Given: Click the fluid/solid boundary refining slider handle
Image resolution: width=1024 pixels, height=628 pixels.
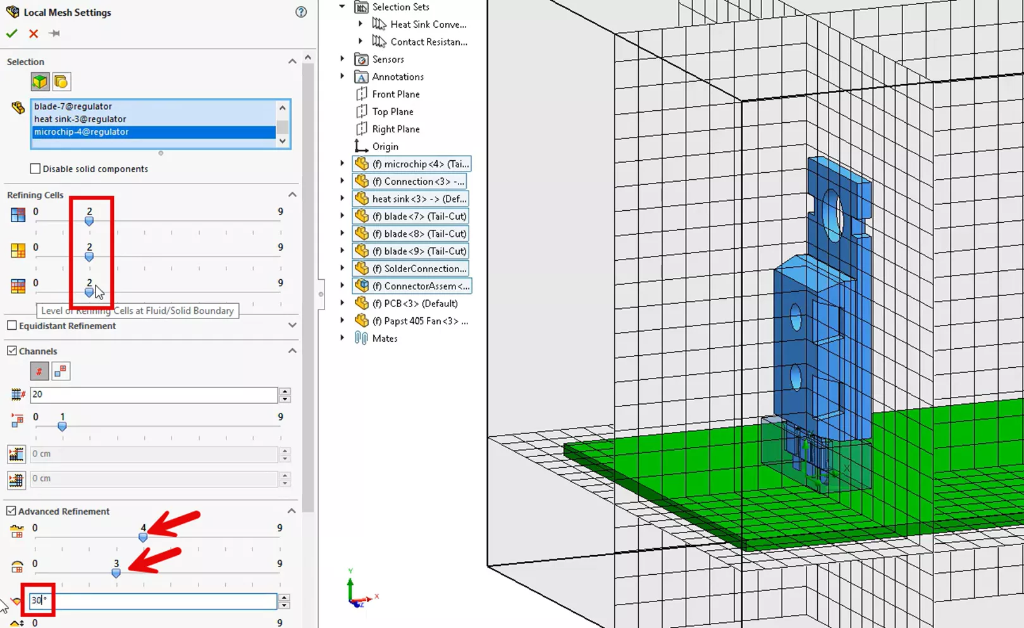Looking at the screenshot, I should [x=89, y=292].
